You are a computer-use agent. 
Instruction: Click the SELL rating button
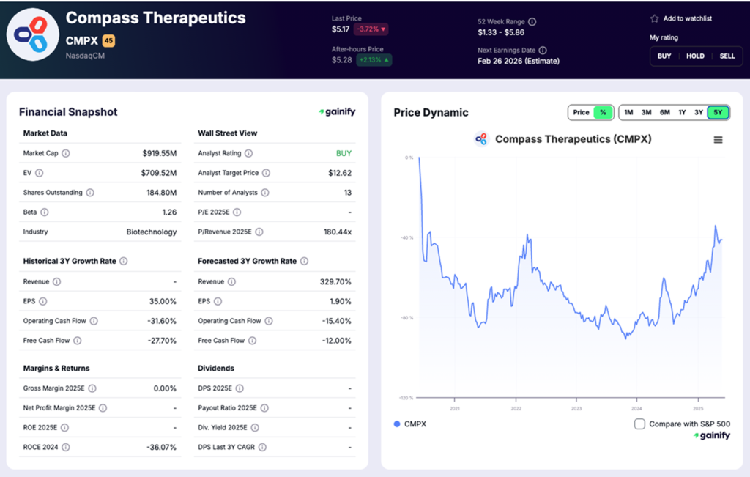(727, 56)
